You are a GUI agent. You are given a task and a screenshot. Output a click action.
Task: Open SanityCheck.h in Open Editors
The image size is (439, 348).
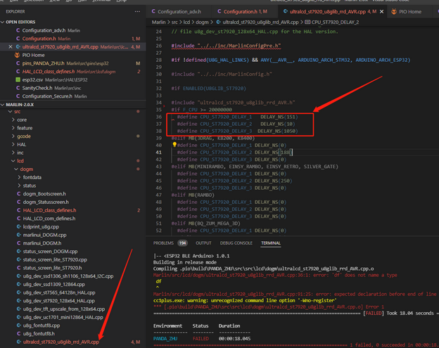(37, 88)
